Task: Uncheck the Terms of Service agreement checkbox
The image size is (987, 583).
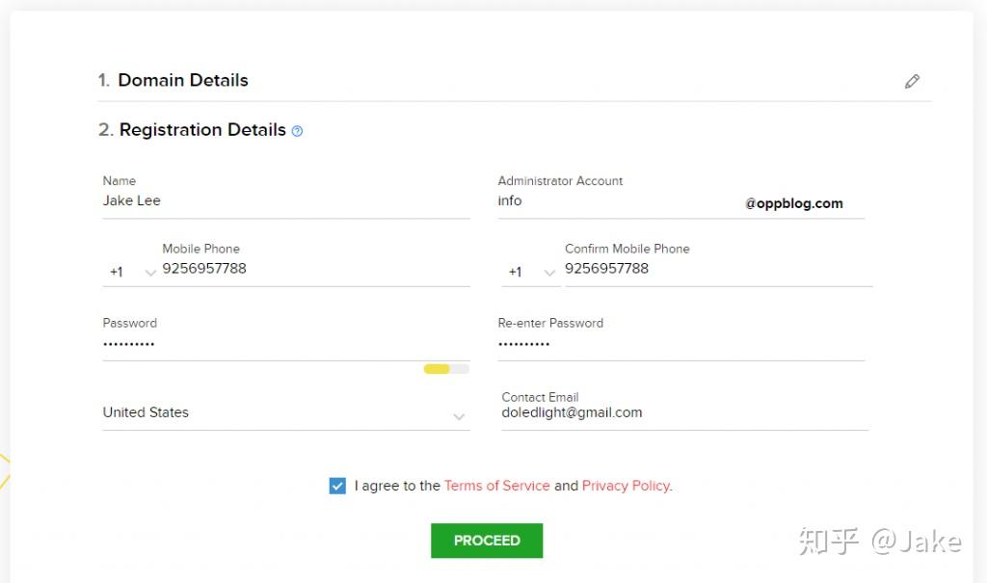Action: point(337,486)
